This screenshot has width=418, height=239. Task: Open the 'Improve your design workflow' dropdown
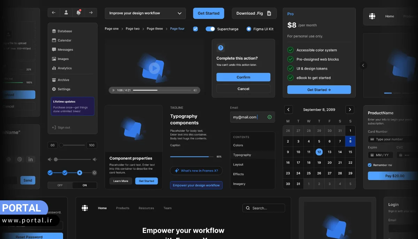[x=145, y=13]
